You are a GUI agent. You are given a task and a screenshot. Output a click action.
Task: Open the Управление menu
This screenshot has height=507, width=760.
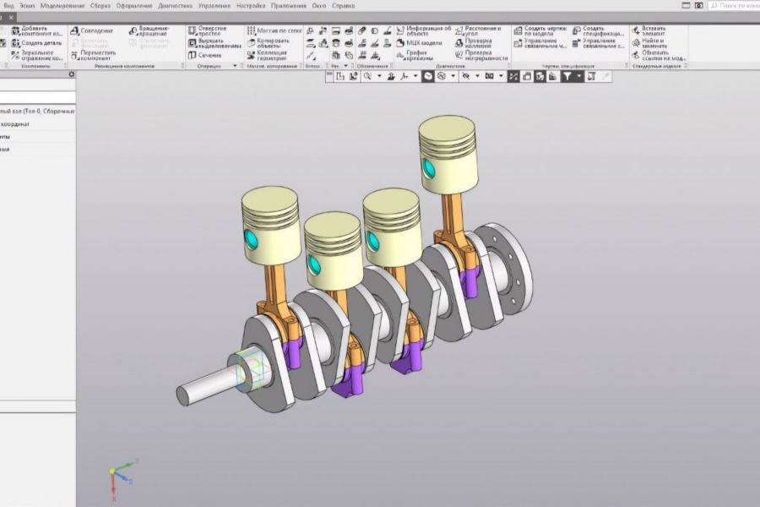[214, 6]
